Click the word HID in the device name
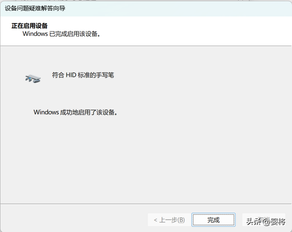292x232 pixels. point(71,75)
